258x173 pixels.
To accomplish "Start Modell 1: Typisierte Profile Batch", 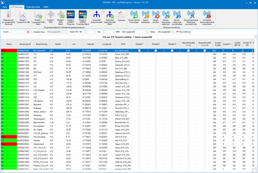I will (38, 18).
